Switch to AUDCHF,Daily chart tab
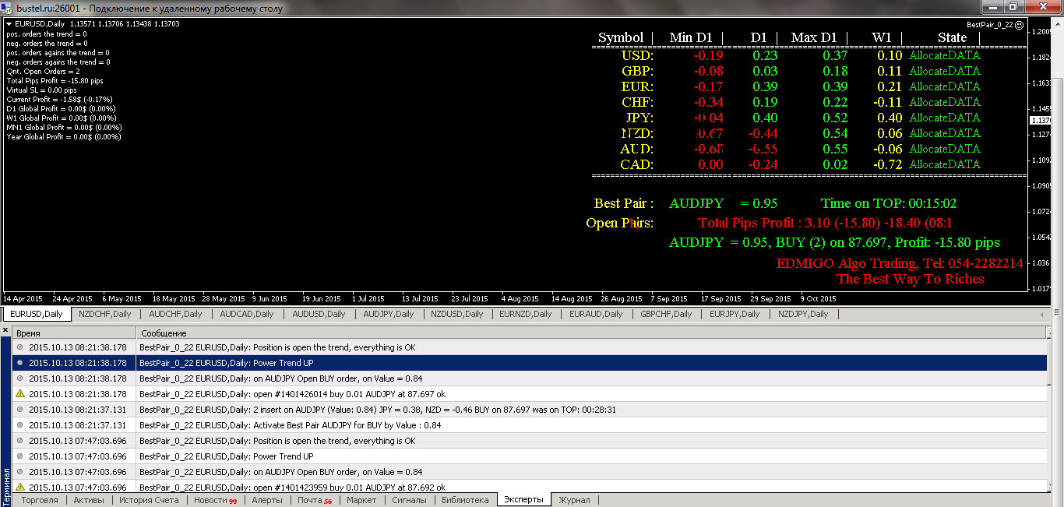 [175, 314]
